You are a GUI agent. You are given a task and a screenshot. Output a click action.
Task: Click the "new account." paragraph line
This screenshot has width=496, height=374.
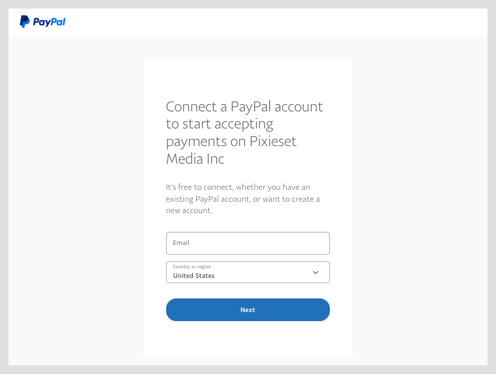[189, 210]
